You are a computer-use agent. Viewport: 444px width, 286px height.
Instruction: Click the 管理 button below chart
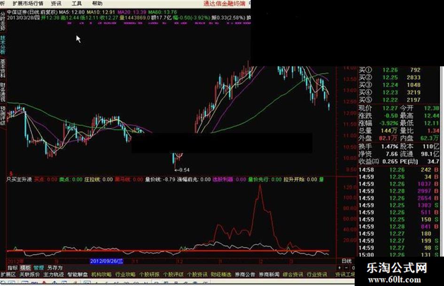pos(39,268)
